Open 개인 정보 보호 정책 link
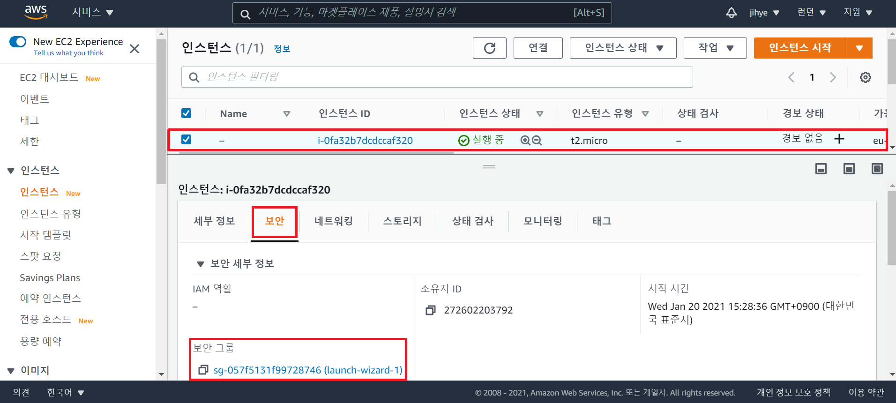 (x=793, y=392)
